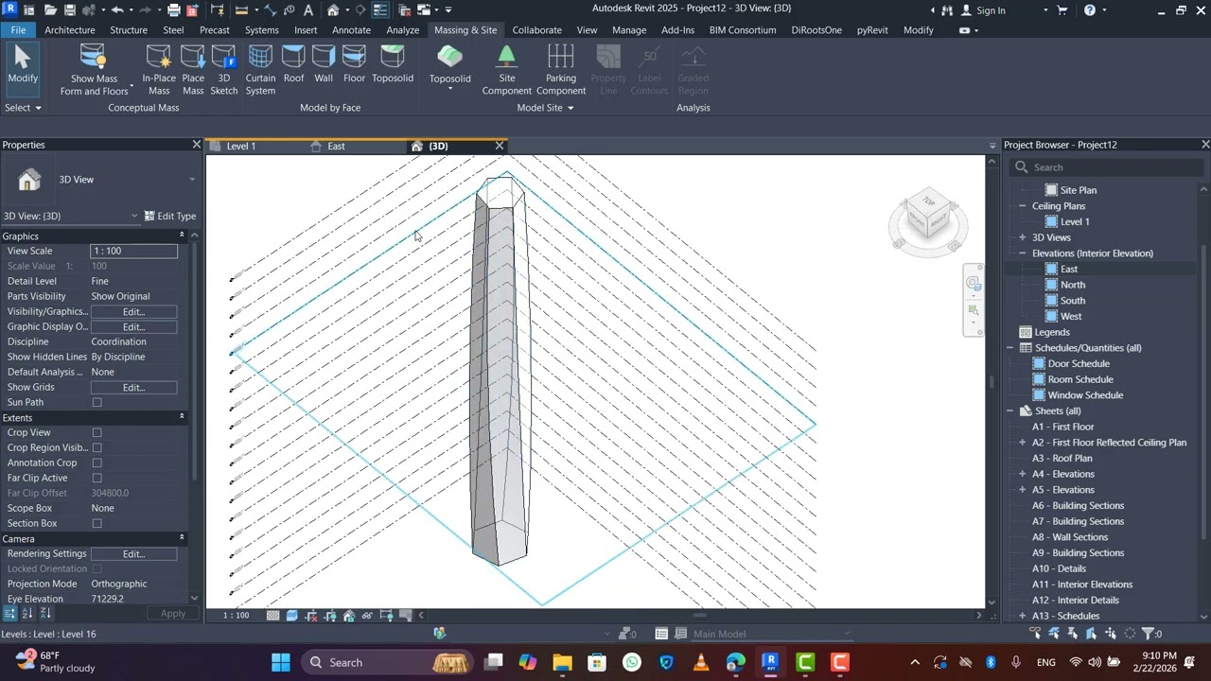The width and height of the screenshot is (1211, 681).
Task: Edit Graphic Display Options
Action: pos(133,327)
